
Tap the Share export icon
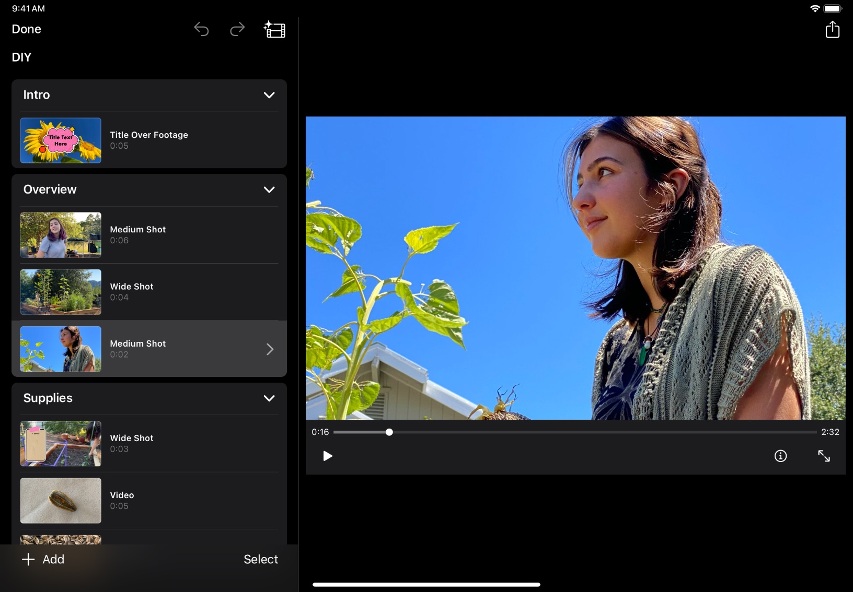click(832, 30)
